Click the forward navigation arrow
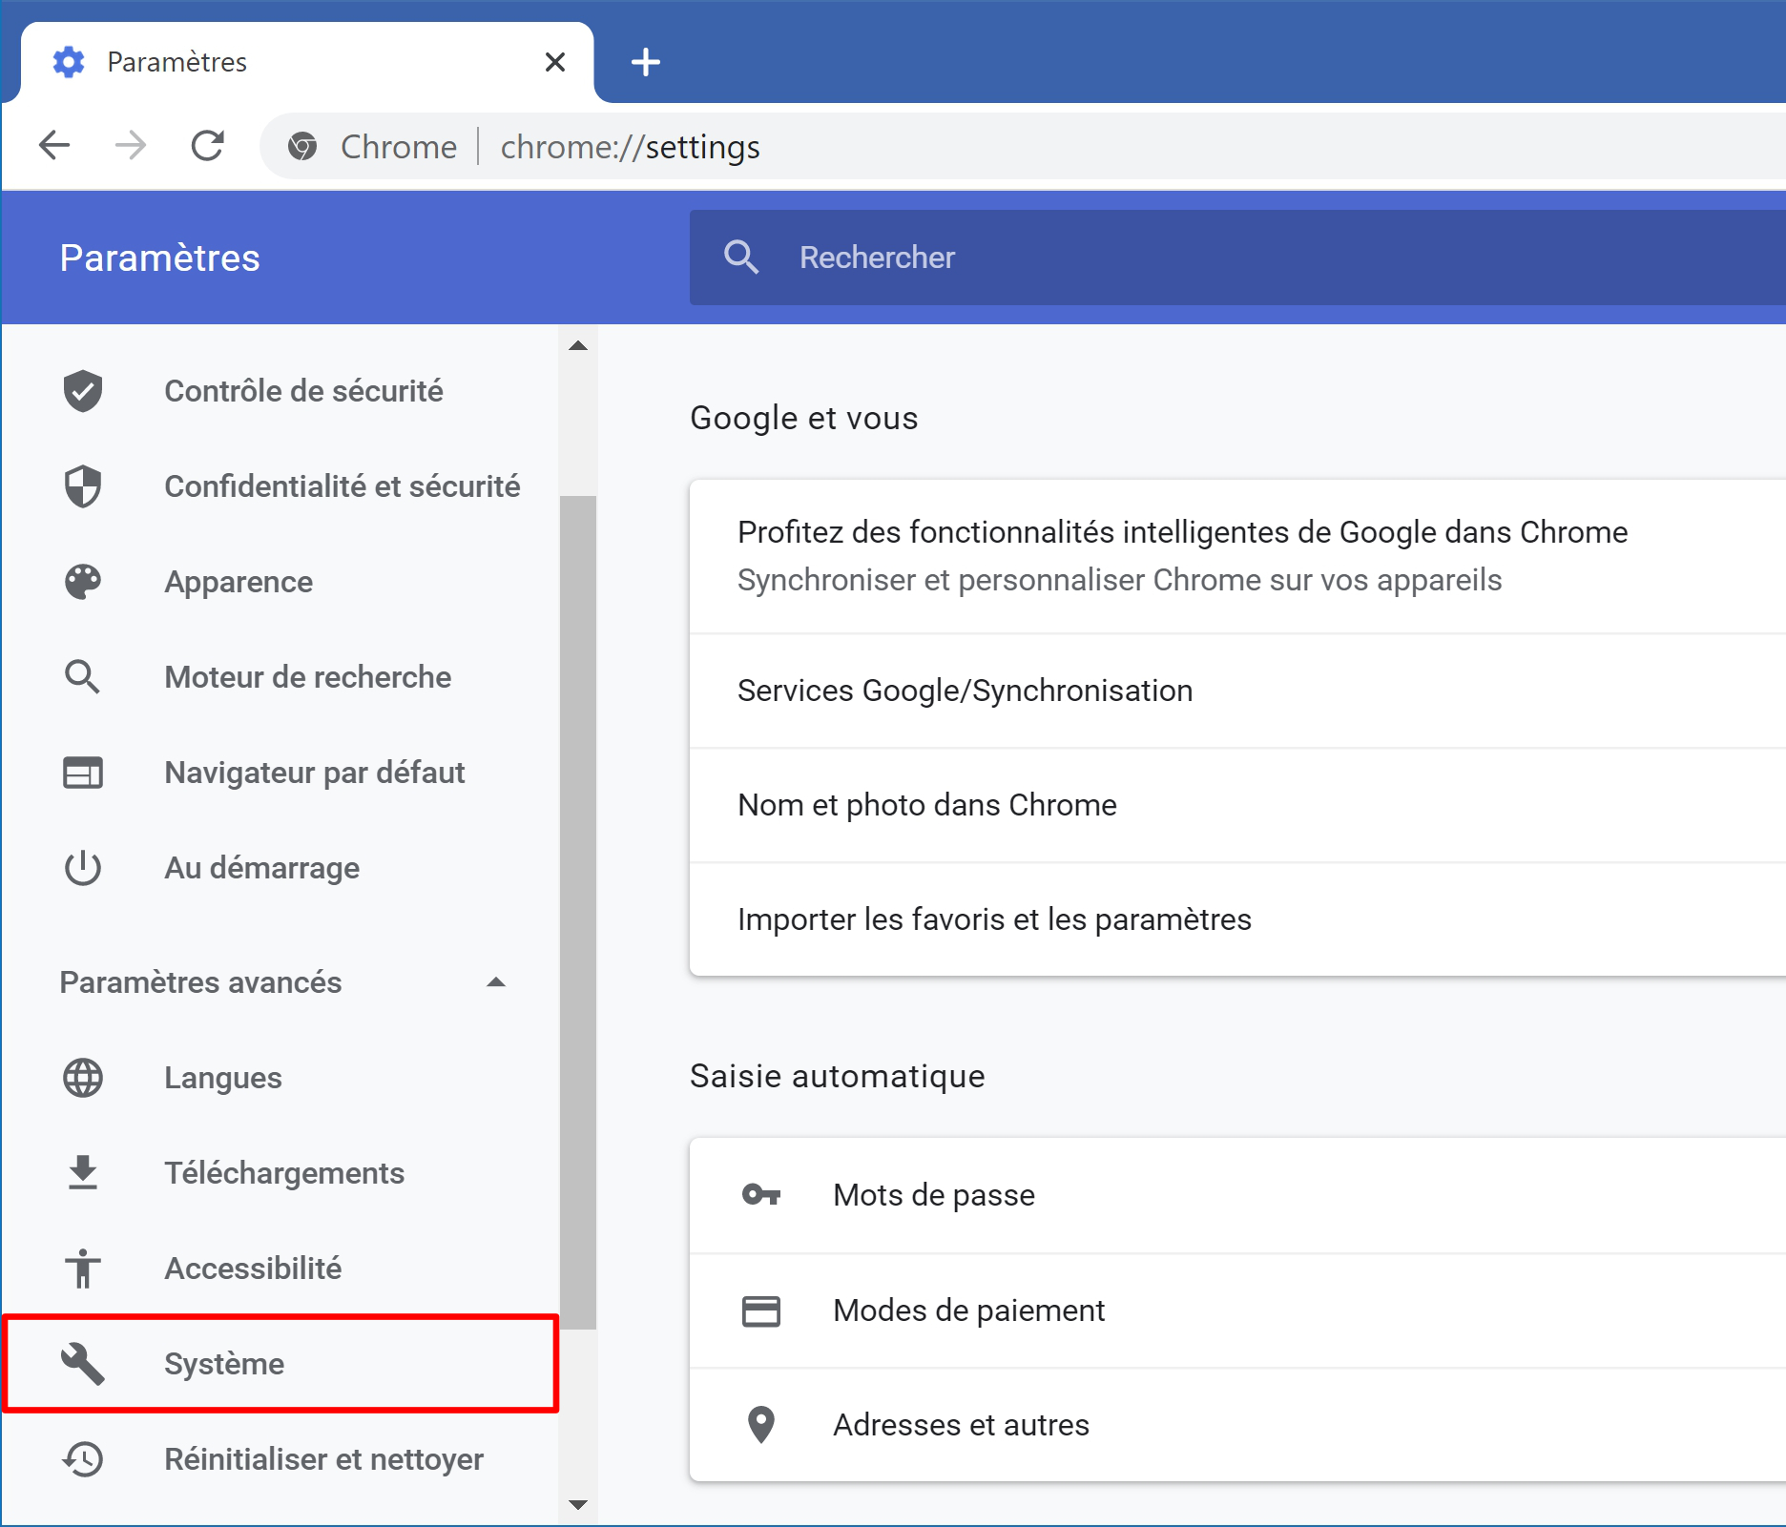 pos(131,146)
